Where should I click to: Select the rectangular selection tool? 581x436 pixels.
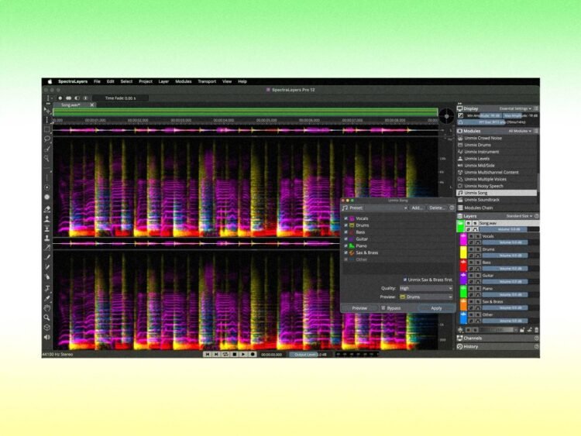47,129
